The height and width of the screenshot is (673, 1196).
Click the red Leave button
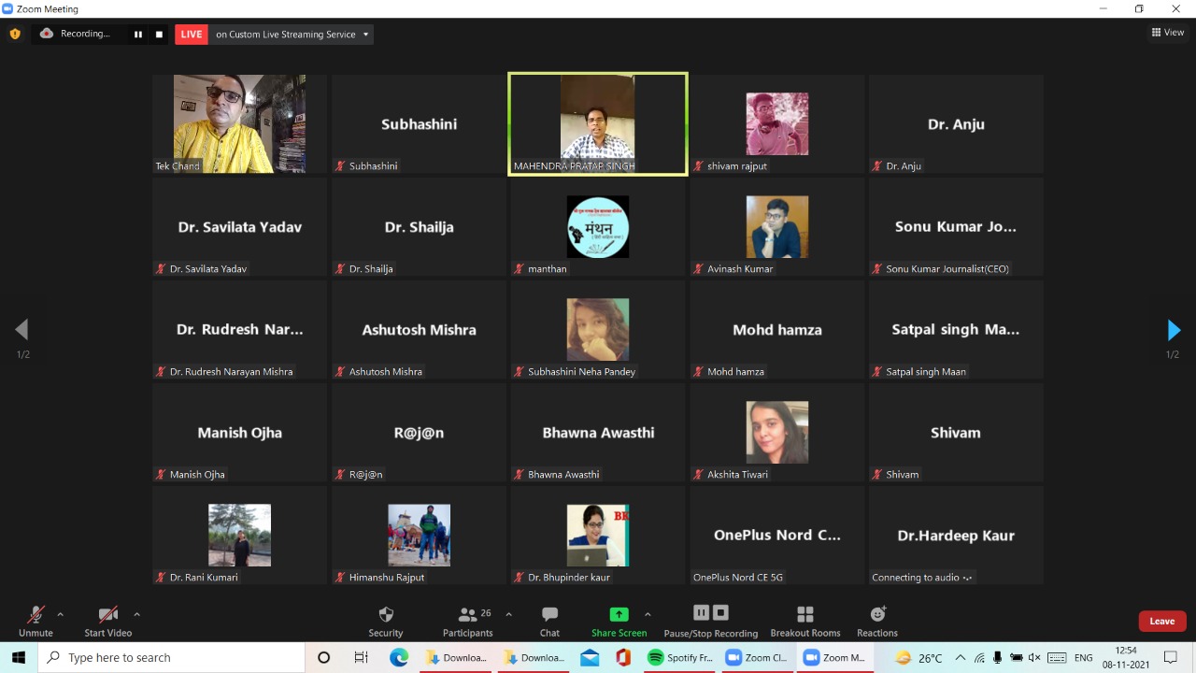point(1161,621)
